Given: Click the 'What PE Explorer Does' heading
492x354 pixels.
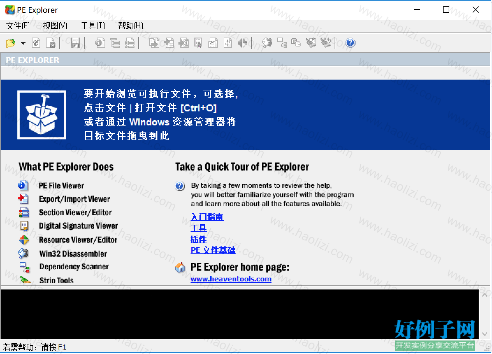Looking at the screenshot, I should point(66,167).
